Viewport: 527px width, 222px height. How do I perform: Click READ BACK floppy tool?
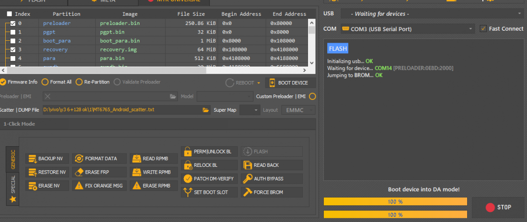(272, 165)
